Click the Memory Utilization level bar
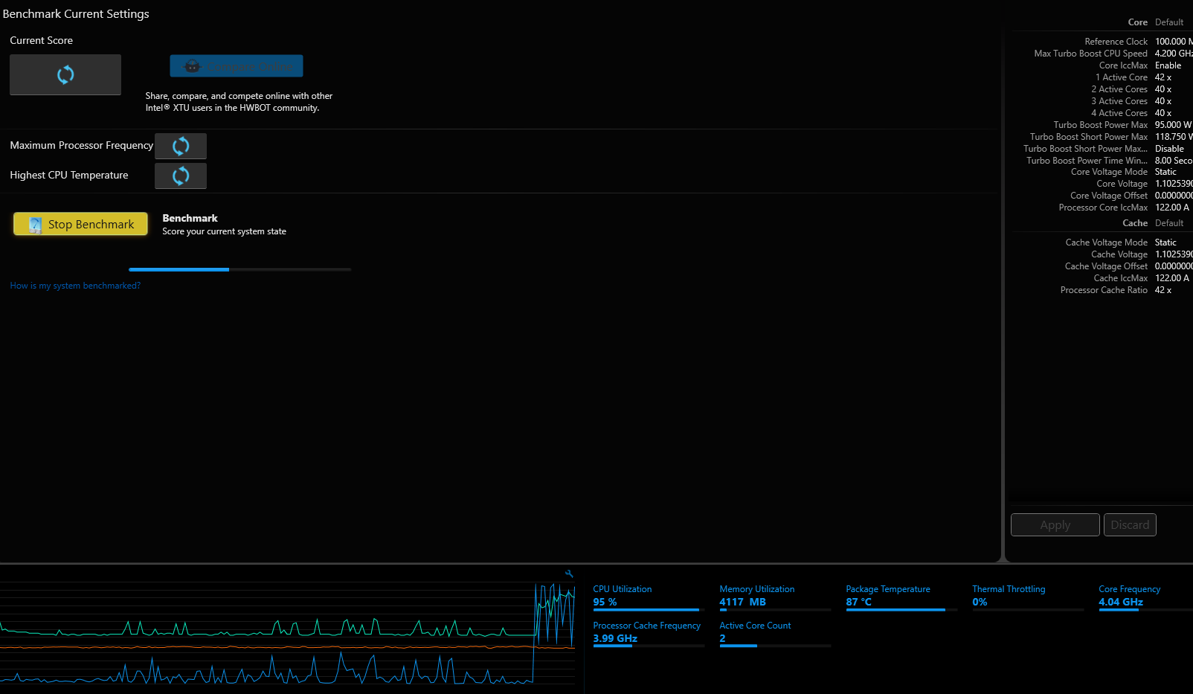1193x694 pixels. click(775, 610)
